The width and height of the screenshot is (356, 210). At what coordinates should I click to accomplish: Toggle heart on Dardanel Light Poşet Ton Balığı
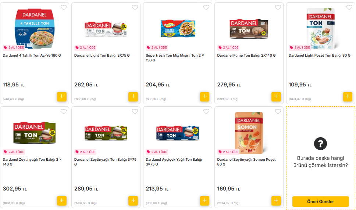(x=349, y=7)
